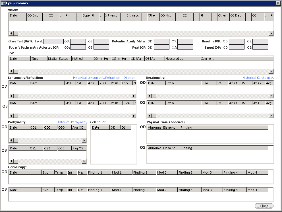Viewport: 282px width, 212px height.
Task: Click Finding 3 header in OS Gonioscopy
Action: (189, 190)
